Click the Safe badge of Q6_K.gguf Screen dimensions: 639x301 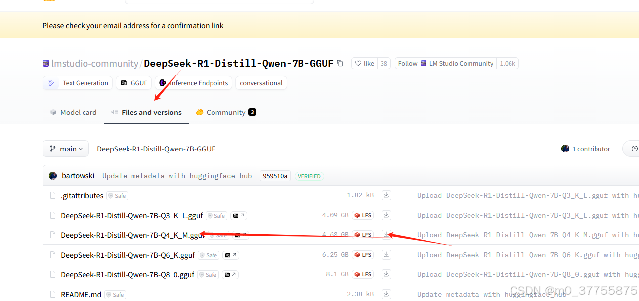coord(209,255)
